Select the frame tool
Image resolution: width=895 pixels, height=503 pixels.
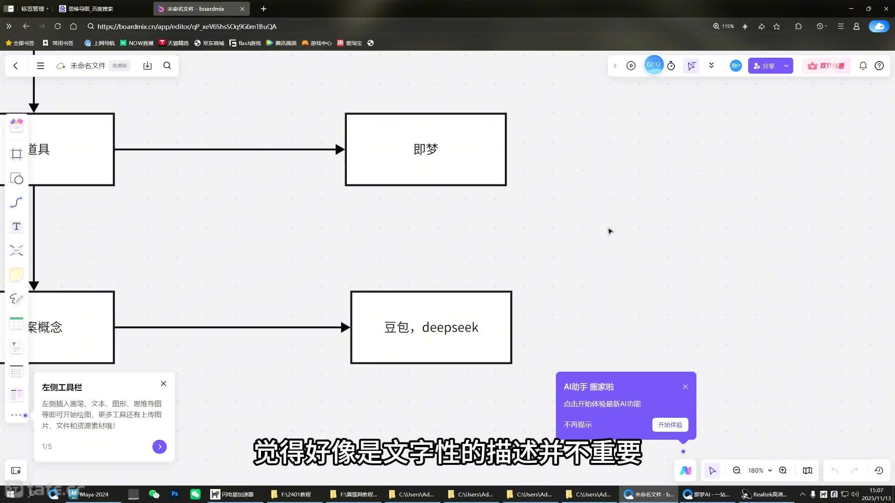pos(16,154)
